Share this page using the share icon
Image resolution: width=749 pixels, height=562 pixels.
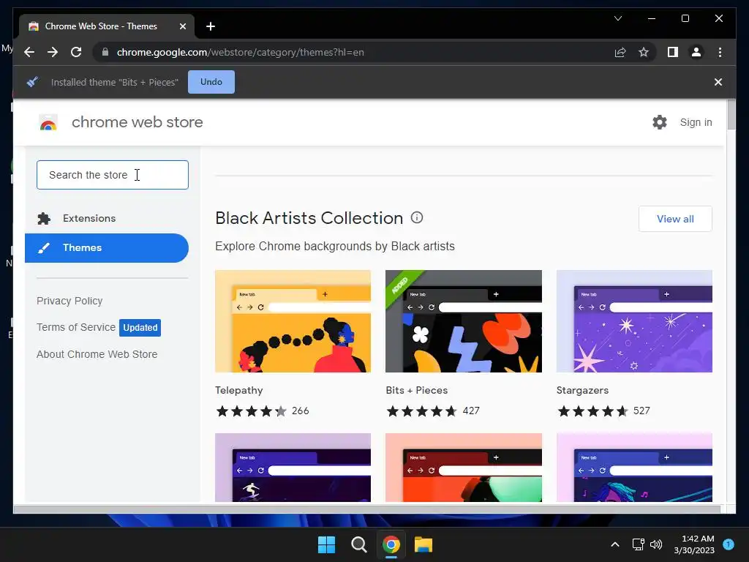[620, 52]
